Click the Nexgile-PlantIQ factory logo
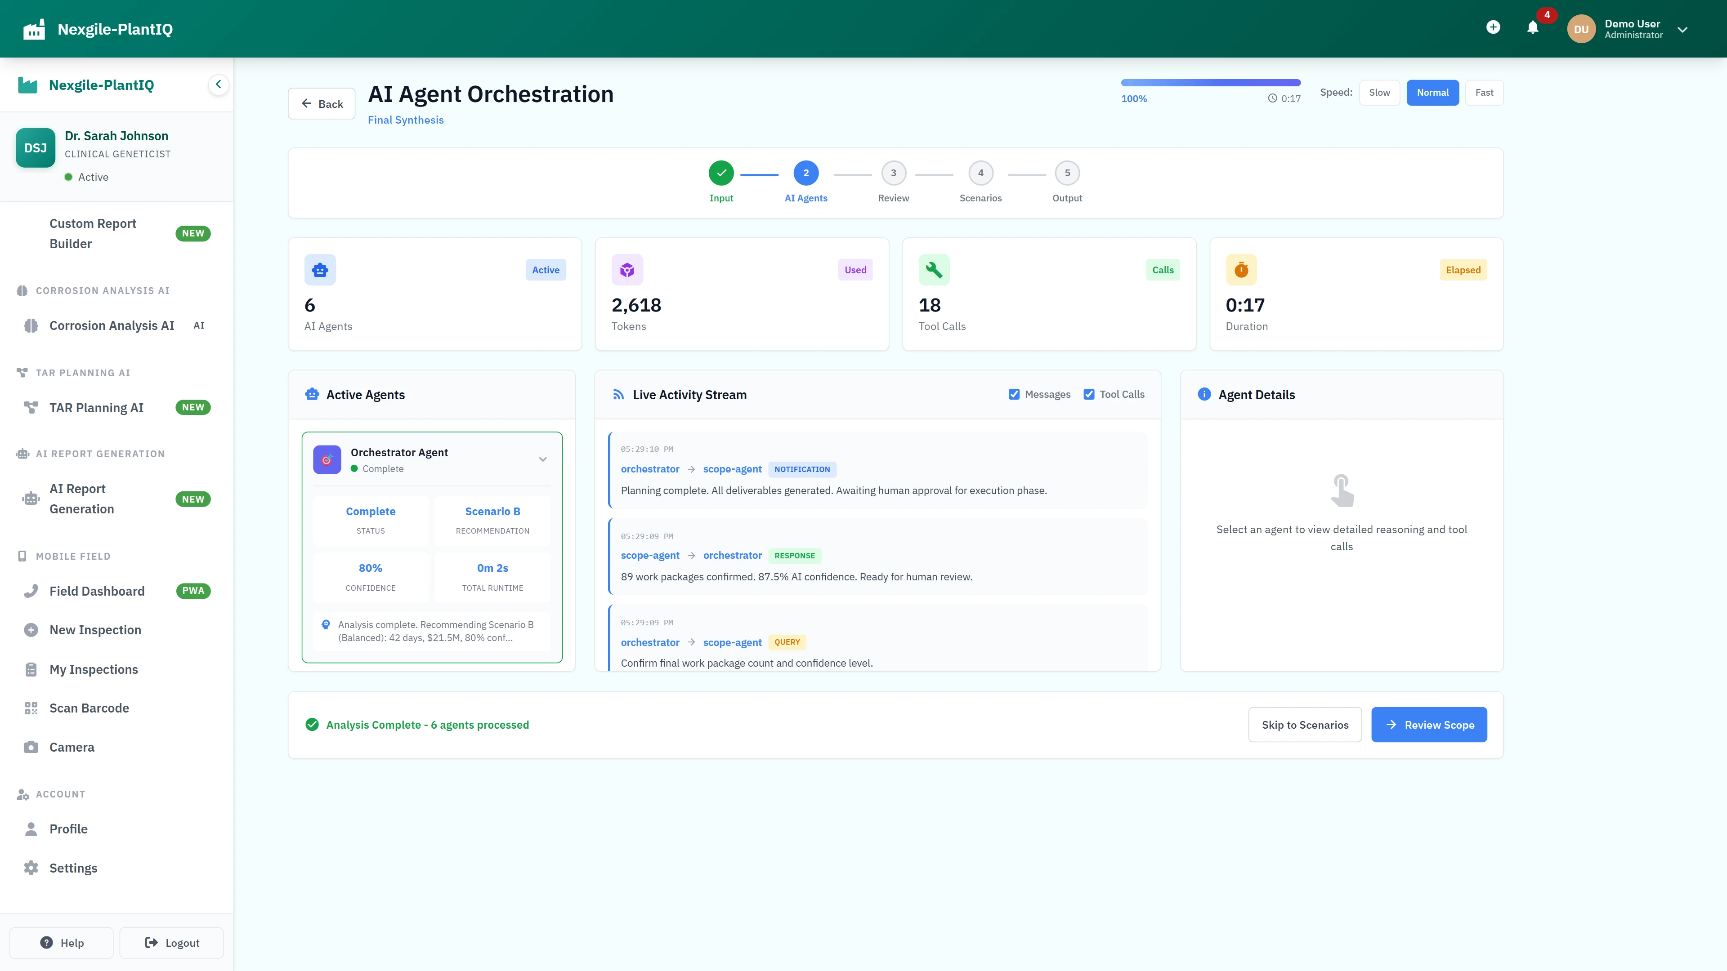The height and width of the screenshot is (971, 1727). (x=34, y=28)
